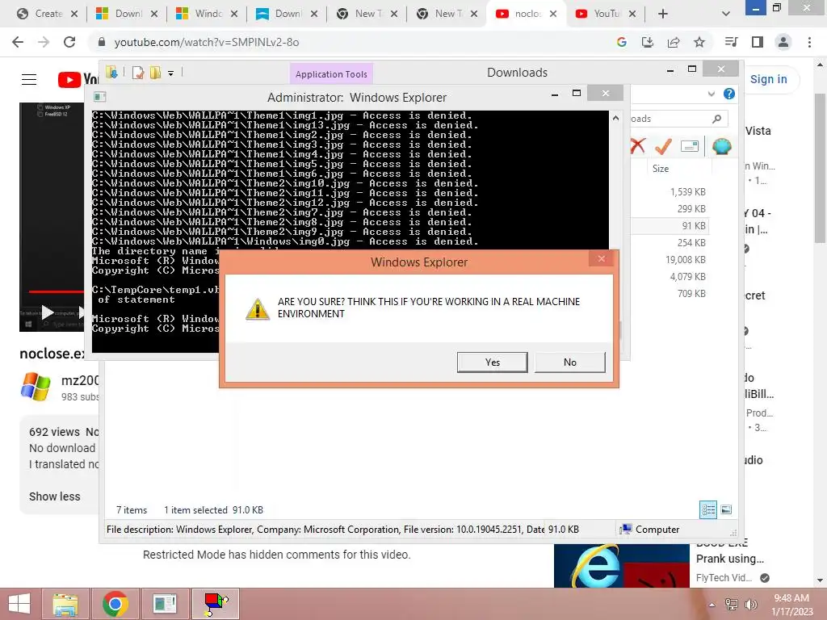Click the console window system menu icon
Screen dimensions: 827x620
[x=99, y=97]
